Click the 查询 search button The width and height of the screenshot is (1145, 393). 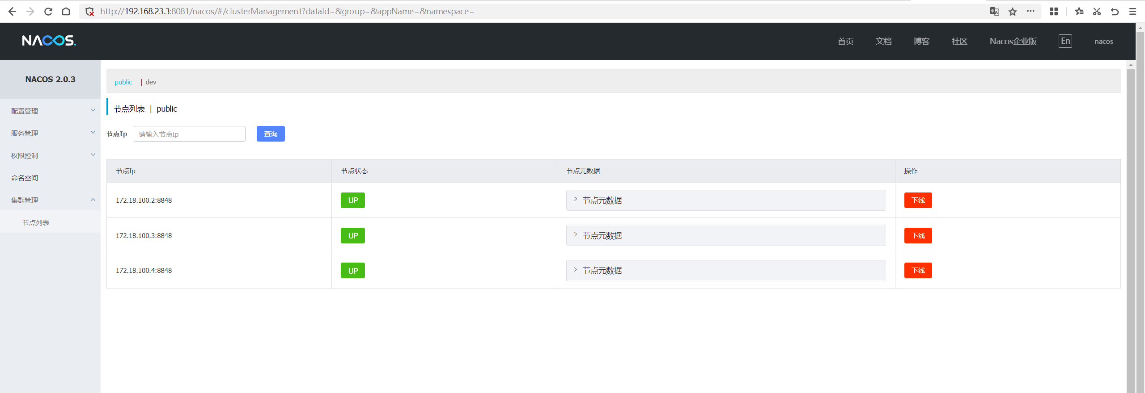(271, 134)
